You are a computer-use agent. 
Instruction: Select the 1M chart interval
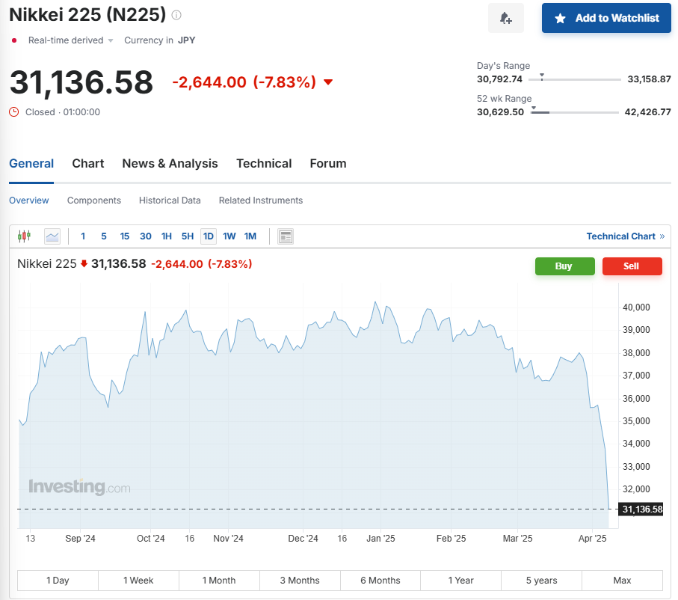coord(250,236)
